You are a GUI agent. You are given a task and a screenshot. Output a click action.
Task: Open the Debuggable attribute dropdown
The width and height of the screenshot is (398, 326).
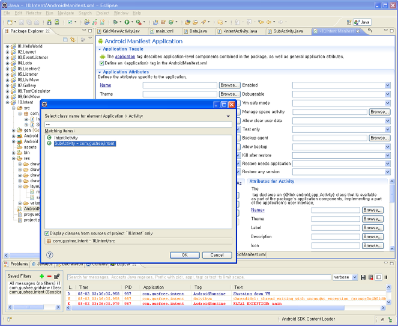tap(388, 94)
